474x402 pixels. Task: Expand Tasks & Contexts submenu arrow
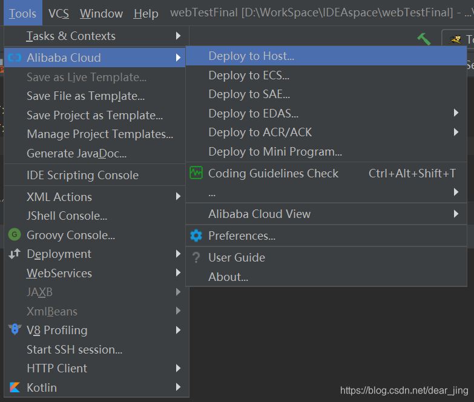(179, 36)
